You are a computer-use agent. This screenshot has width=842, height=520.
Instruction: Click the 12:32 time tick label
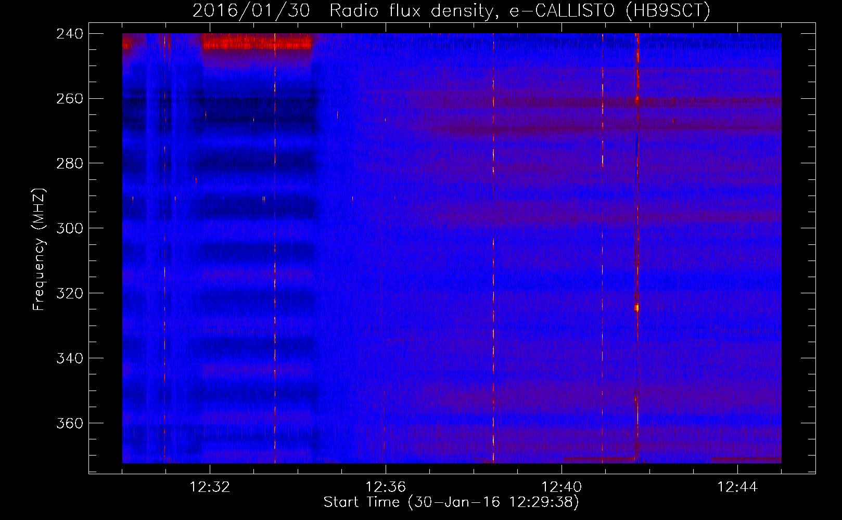[210, 487]
